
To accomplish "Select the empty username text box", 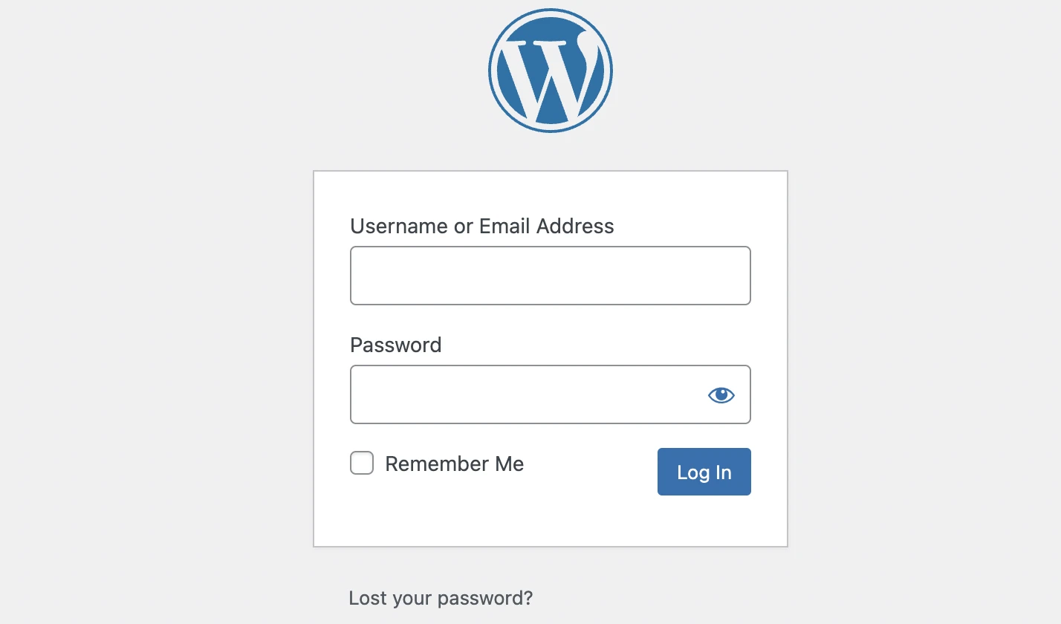I will point(551,276).
